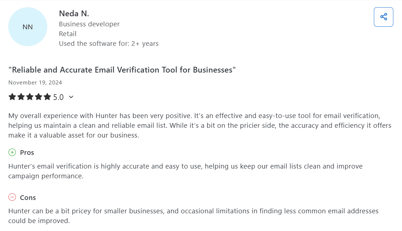Click the fifth star in the rating

click(47, 97)
